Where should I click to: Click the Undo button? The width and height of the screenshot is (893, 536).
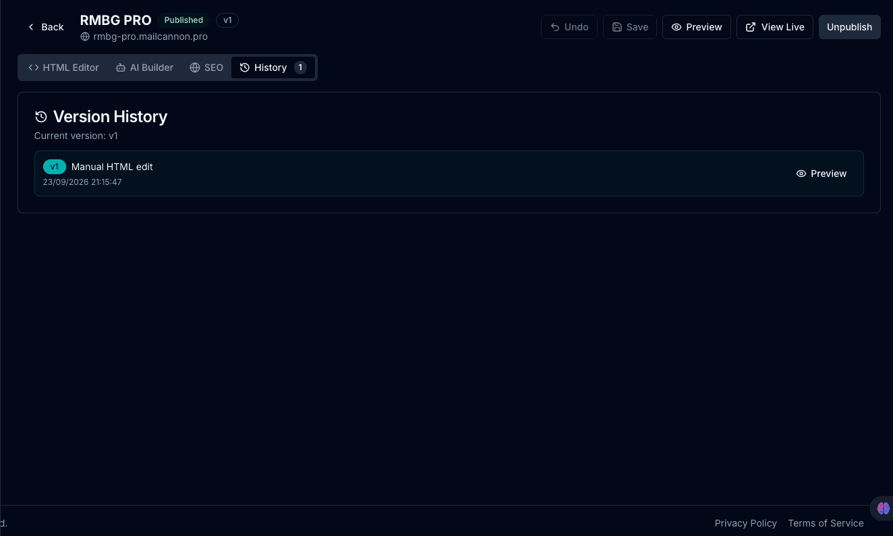pyautogui.click(x=569, y=27)
